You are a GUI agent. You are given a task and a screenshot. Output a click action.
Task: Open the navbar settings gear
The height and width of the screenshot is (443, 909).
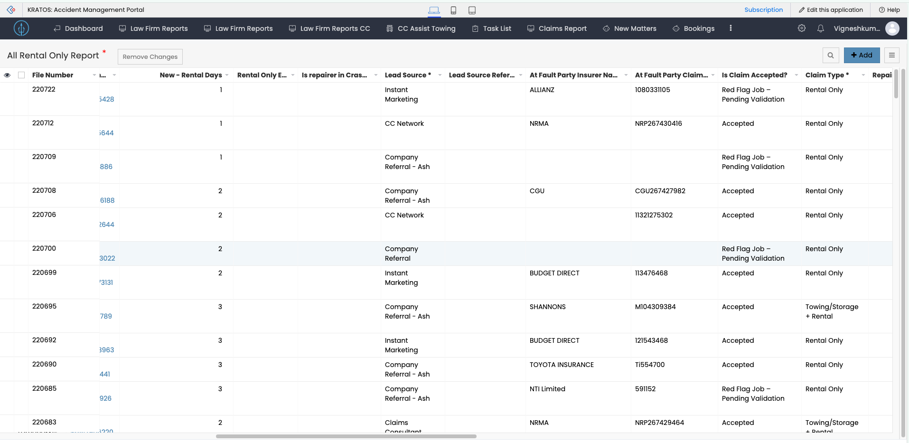[x=802, y=28]
